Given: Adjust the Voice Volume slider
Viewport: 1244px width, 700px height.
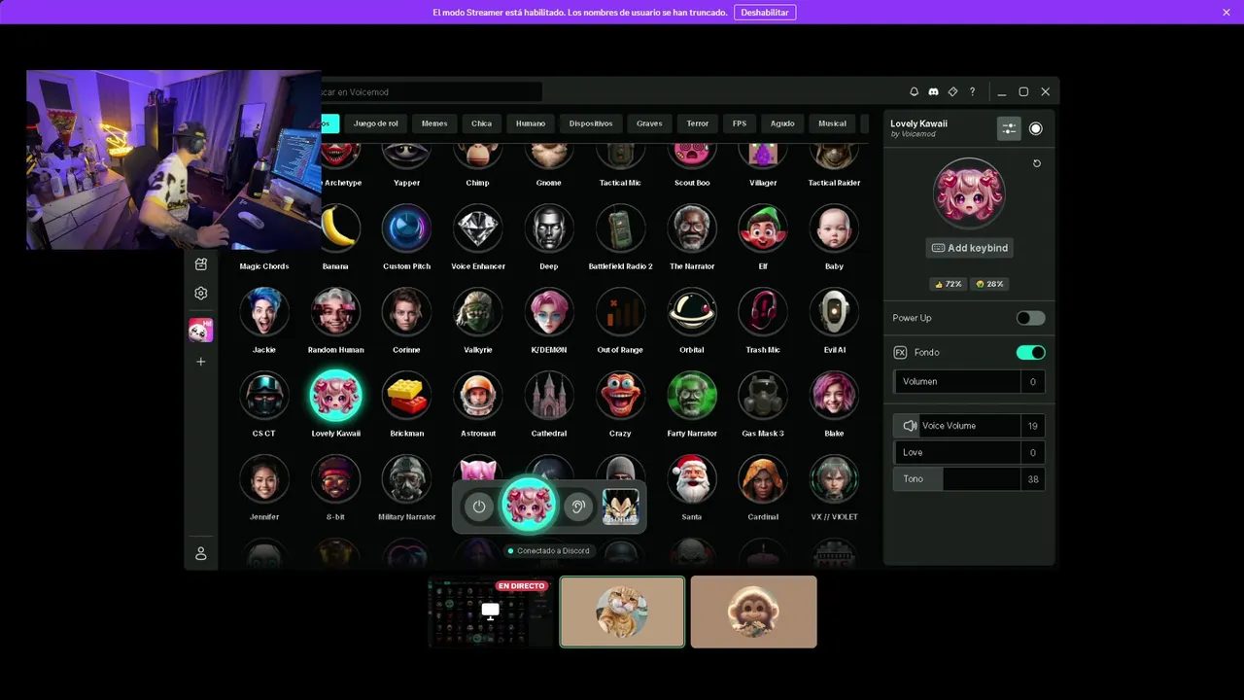Looking at the screenshot, I should [x=970, y=426].
